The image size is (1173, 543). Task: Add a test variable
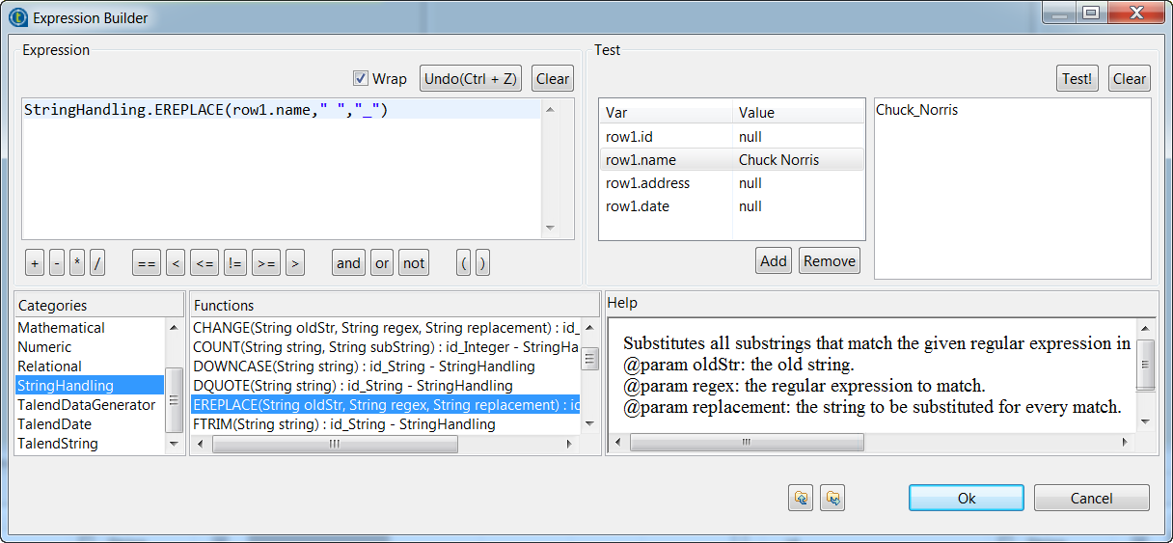pos(774,260)
